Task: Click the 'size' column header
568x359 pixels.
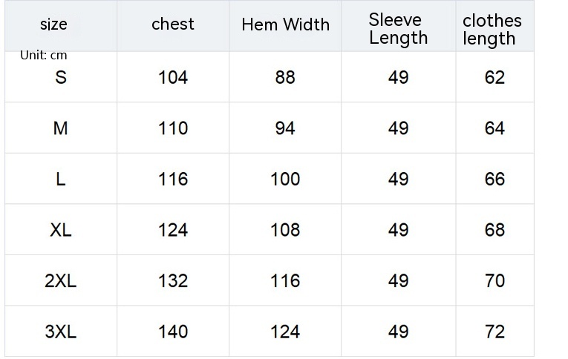Action: click(x=53, y=24)
